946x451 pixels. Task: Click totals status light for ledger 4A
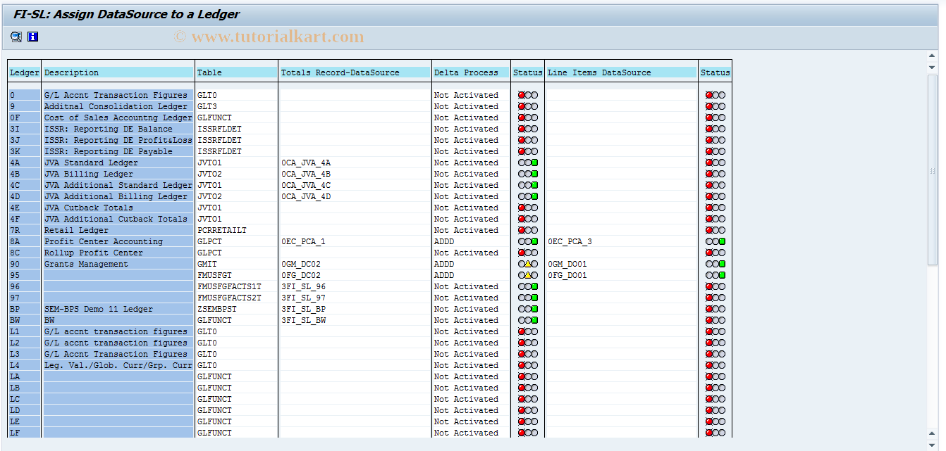coord(528,163)
